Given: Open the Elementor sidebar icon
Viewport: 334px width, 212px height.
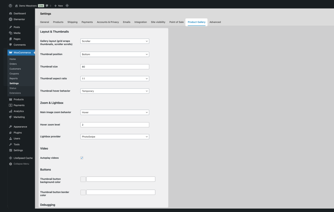Looking at the screenshot, I should coord(11,19).
